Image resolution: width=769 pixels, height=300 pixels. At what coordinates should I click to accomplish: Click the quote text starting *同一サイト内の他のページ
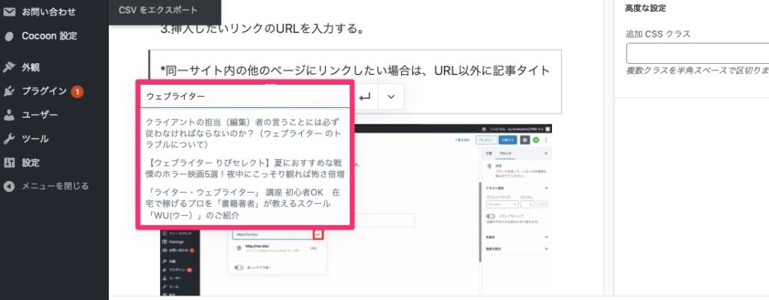[355, 70]
